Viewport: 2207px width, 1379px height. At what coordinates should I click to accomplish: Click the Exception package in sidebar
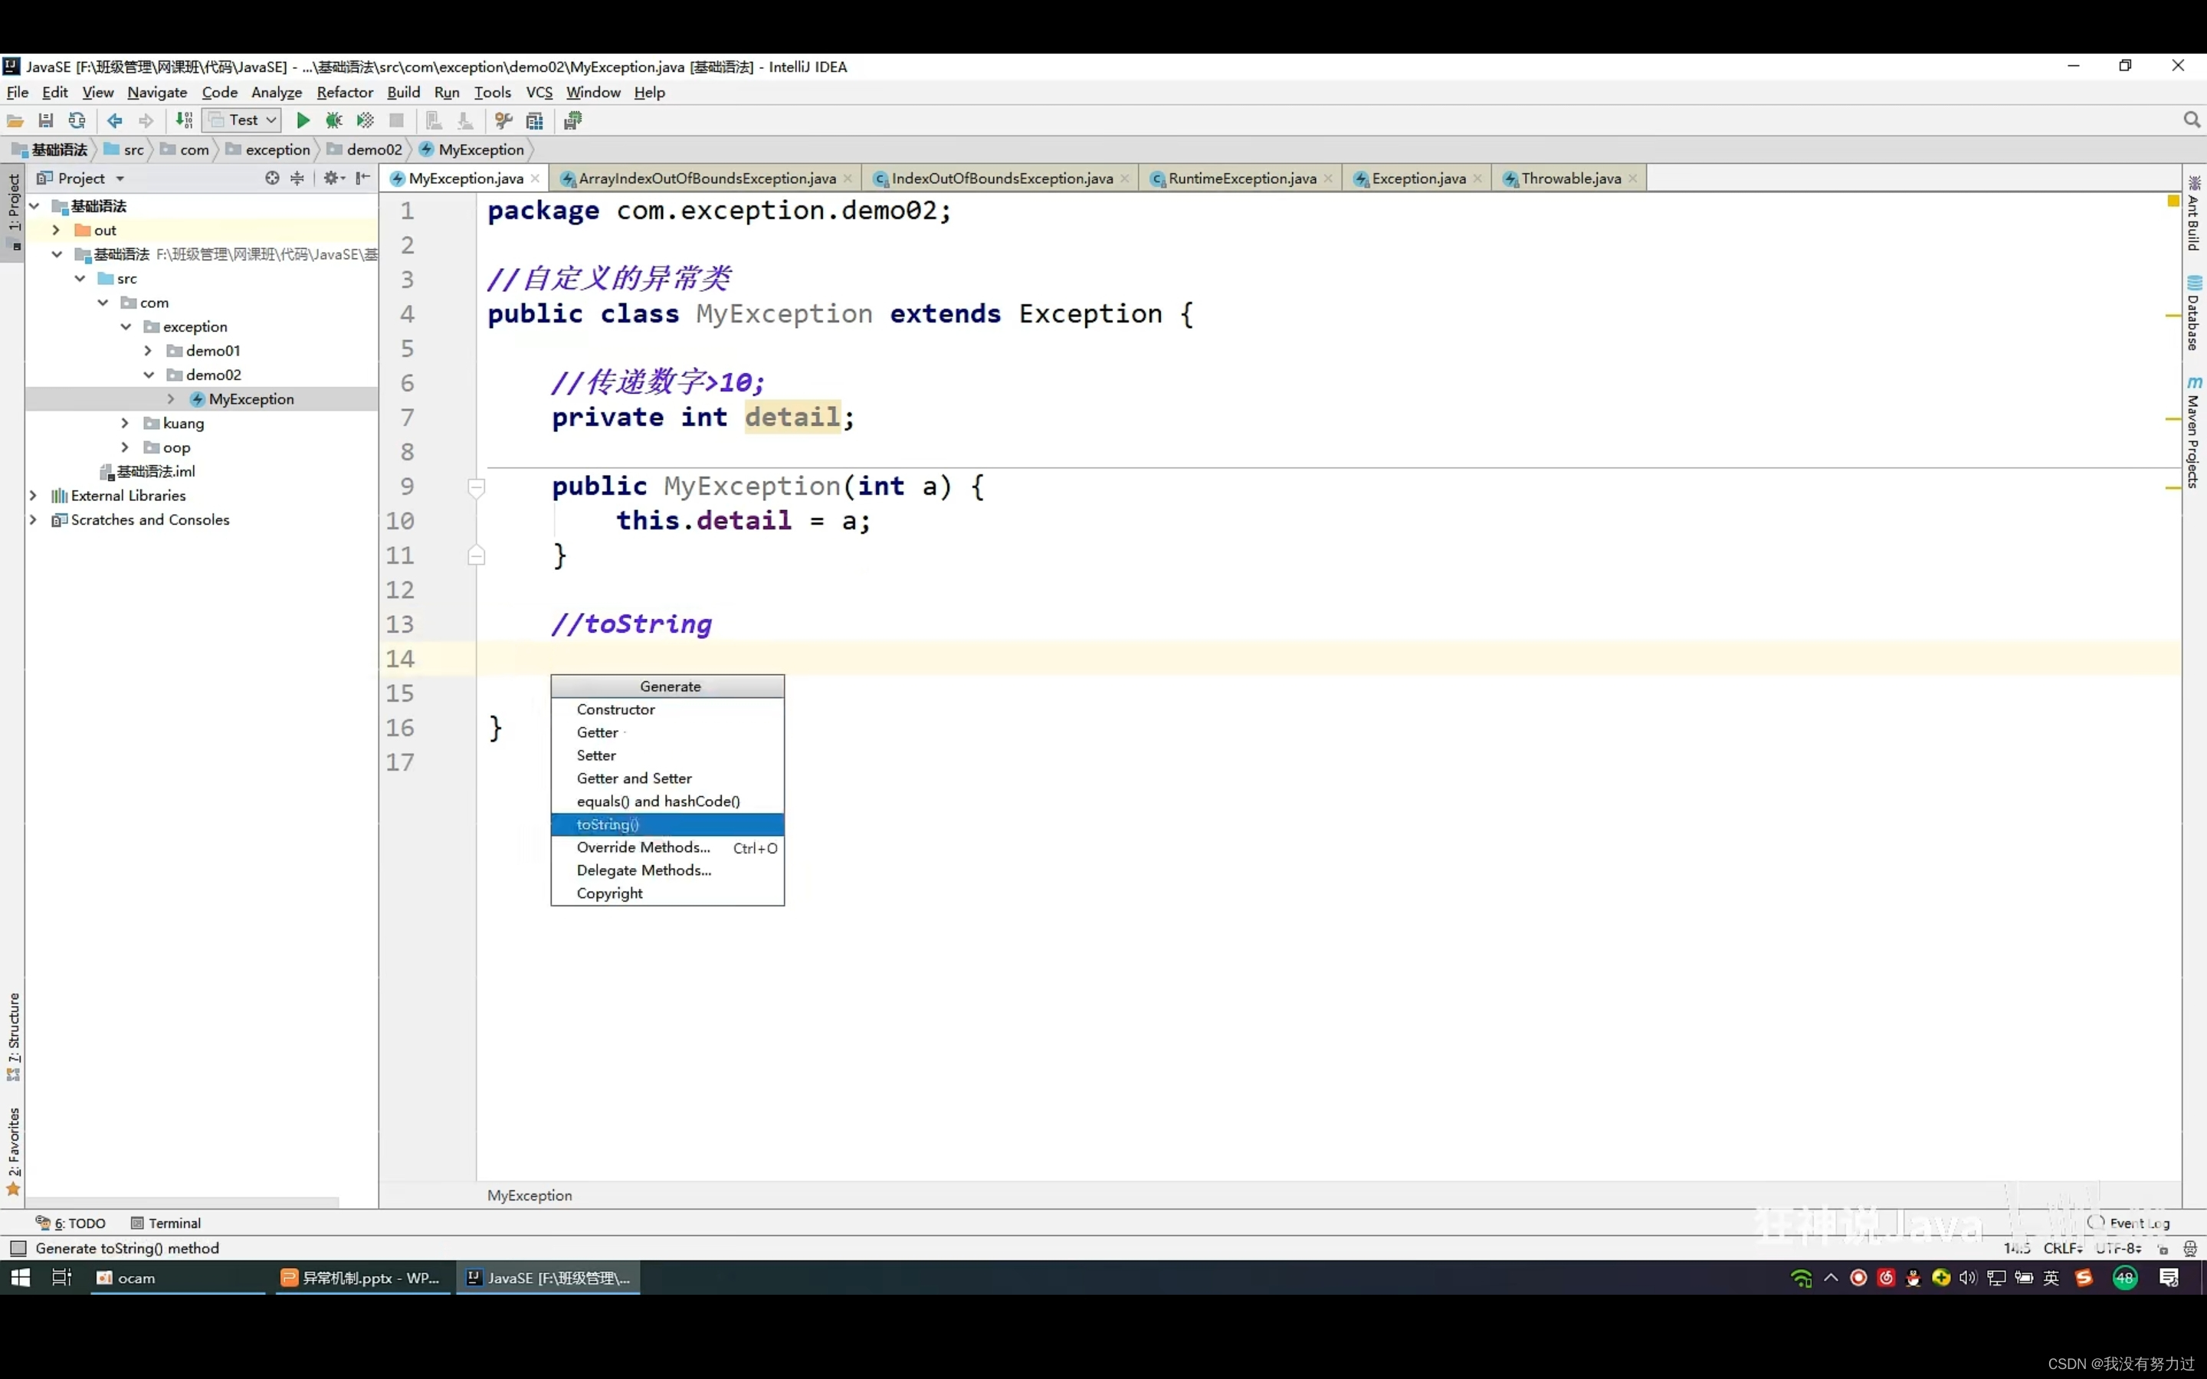tap(195, 326)
